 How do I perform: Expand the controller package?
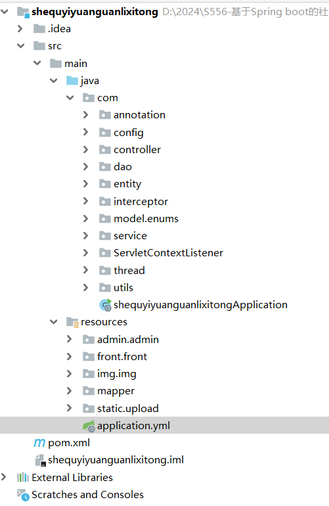point(85,149)
